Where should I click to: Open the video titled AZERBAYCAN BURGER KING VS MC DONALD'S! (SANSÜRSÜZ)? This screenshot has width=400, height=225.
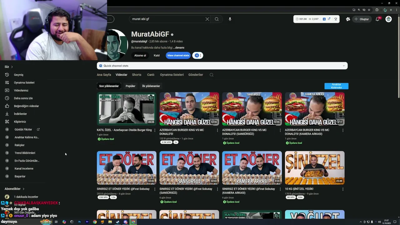point(244,132)
